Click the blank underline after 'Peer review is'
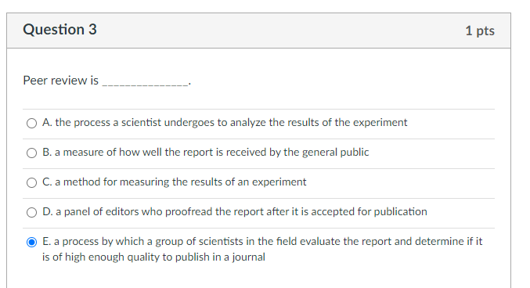 pyautogui.click(x=146, y=84)
